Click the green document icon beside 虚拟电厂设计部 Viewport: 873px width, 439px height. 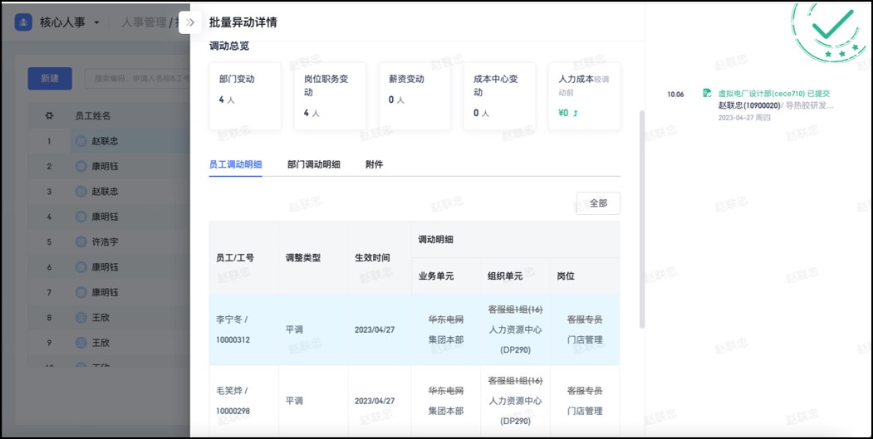[x=707, y=94]
